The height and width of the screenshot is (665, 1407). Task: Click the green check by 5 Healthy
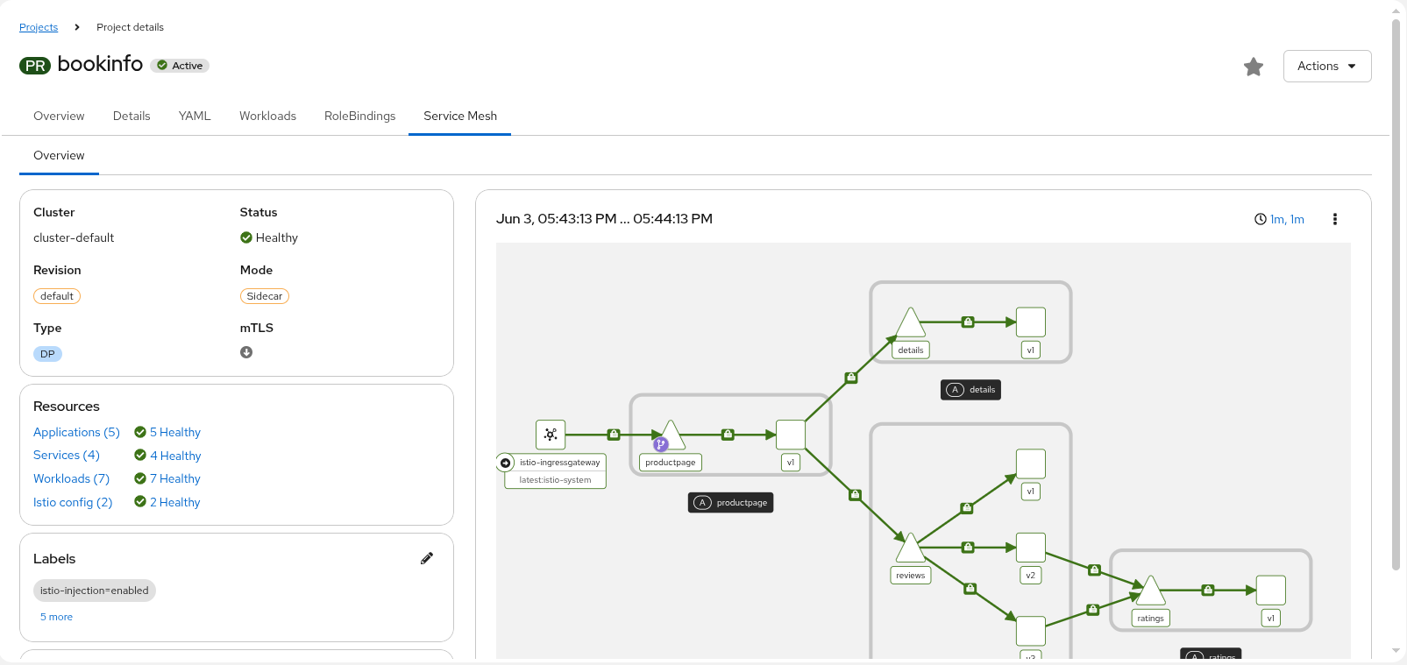point(140,432)
